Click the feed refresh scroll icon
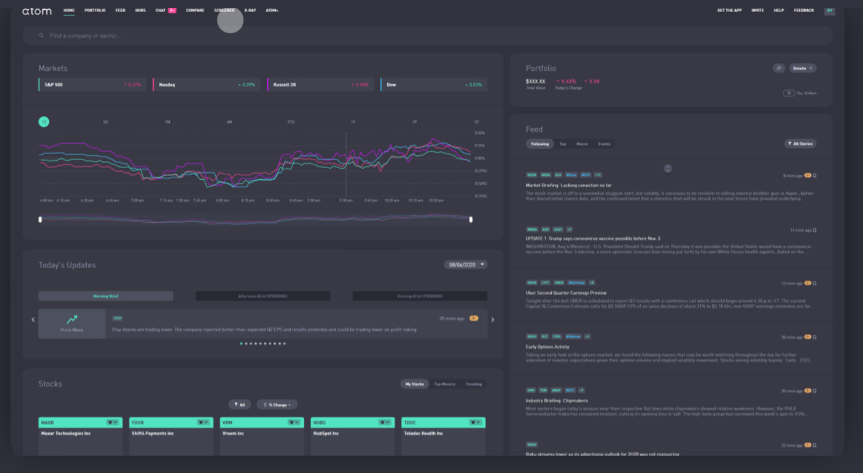The image size is (863, 473). click(x=668, y=169)
